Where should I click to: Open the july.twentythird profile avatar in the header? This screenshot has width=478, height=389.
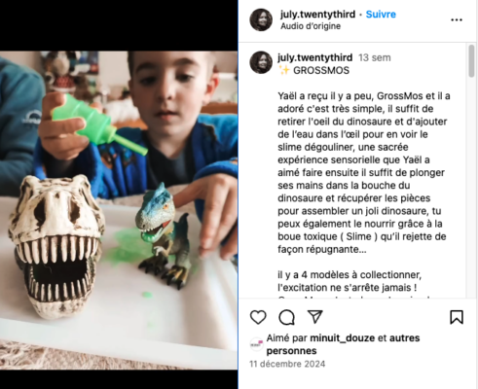point(261,19)
